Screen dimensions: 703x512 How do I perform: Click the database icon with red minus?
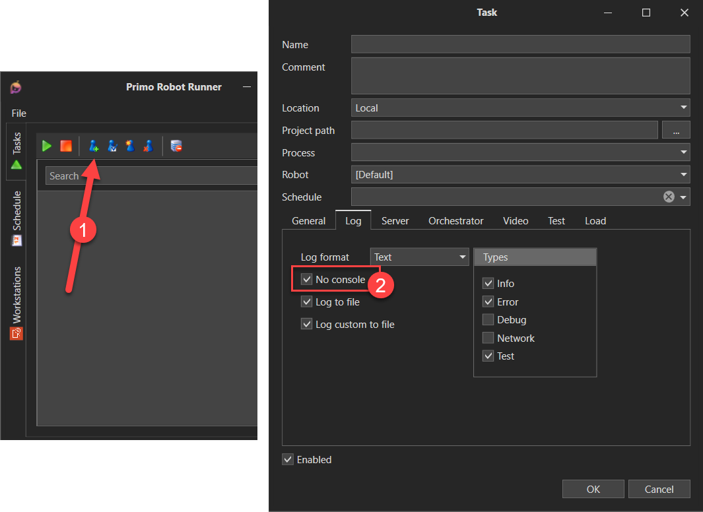[176, 146]
